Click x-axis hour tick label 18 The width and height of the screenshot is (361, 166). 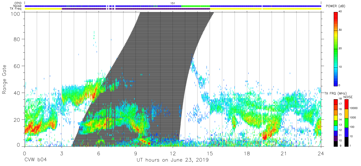pyautogui.click(x=247, y=153)
